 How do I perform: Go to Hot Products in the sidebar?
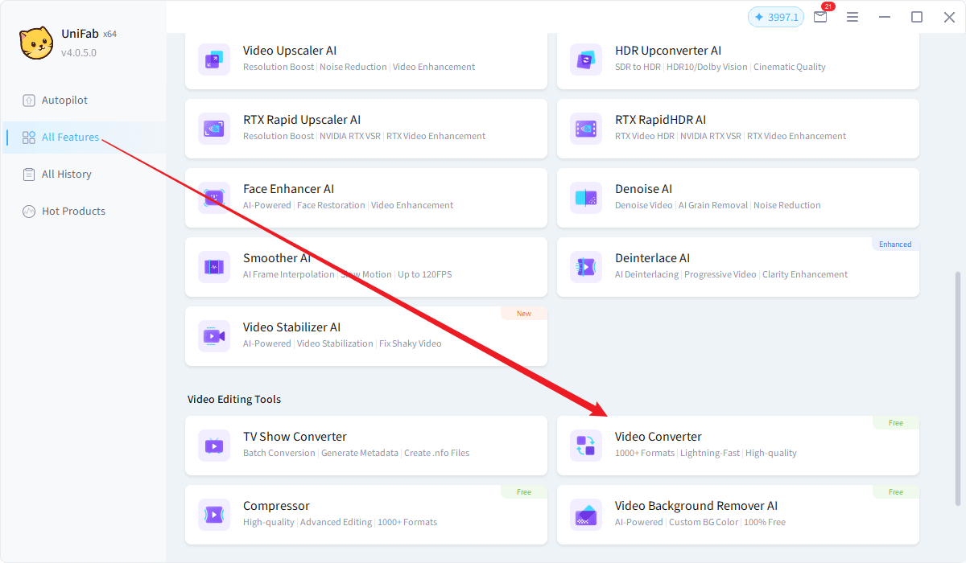click(72, 211)
